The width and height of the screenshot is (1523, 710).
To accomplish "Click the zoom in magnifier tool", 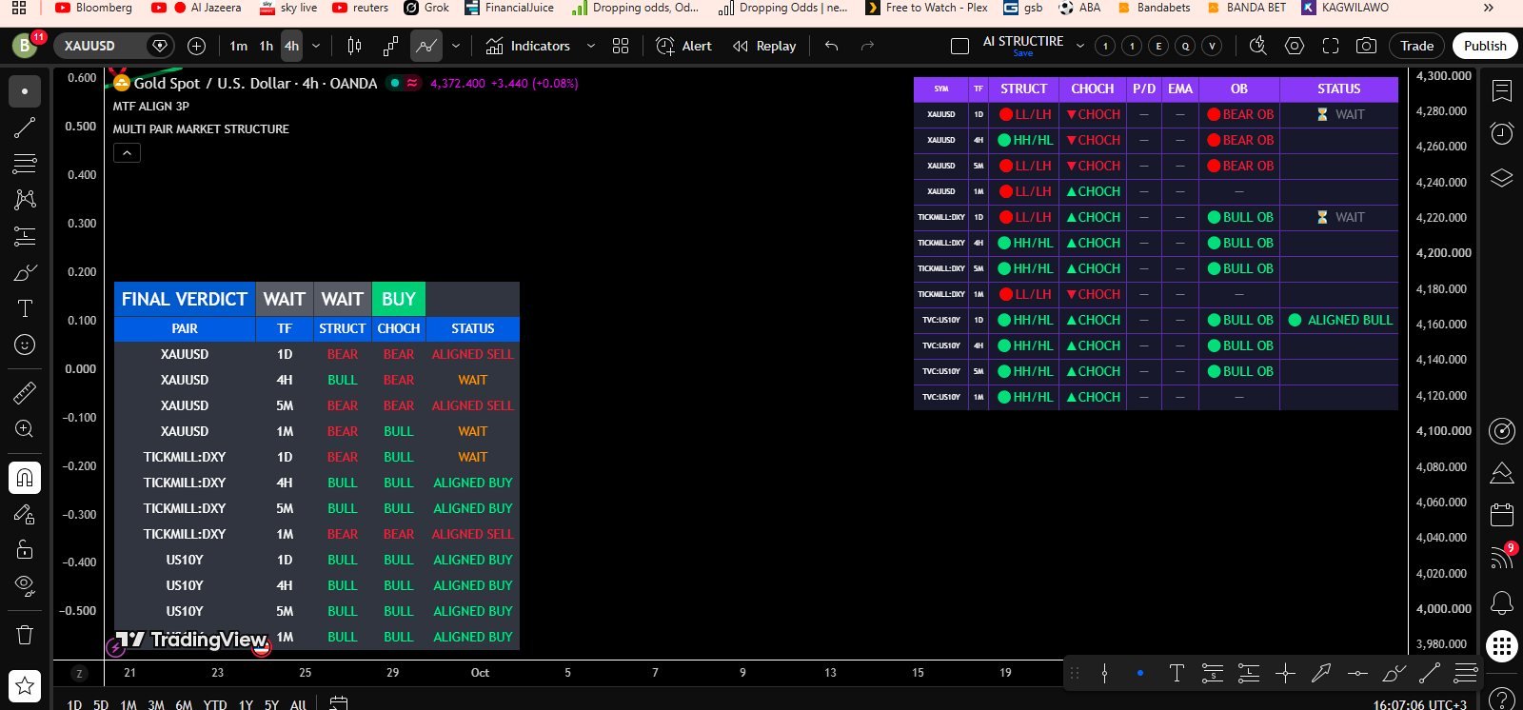I will pyautogui.click(x=25, y=429).
